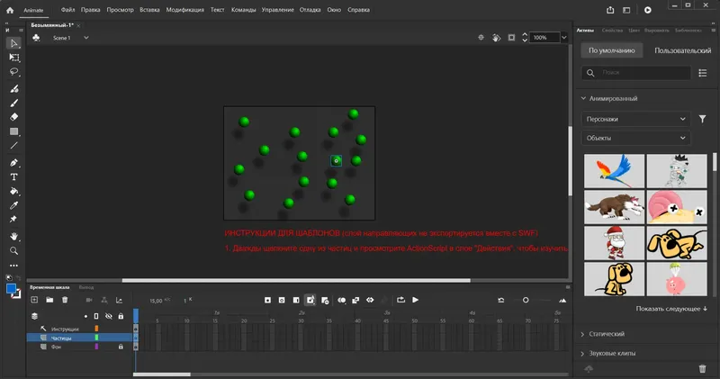Select the Pen tool
This screenshot has height=379, width=720.
point(14,163)
